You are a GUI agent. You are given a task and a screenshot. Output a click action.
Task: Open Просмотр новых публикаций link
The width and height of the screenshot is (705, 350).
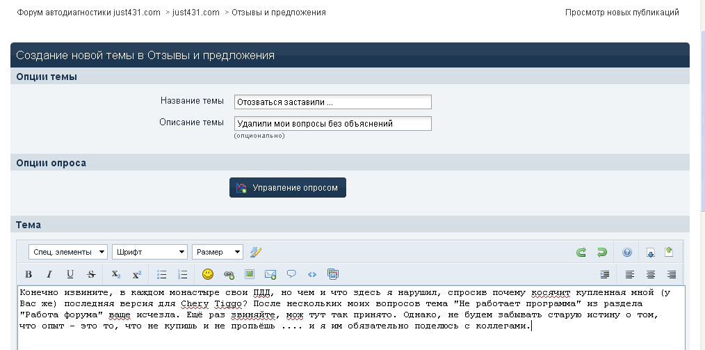(622, 13)
